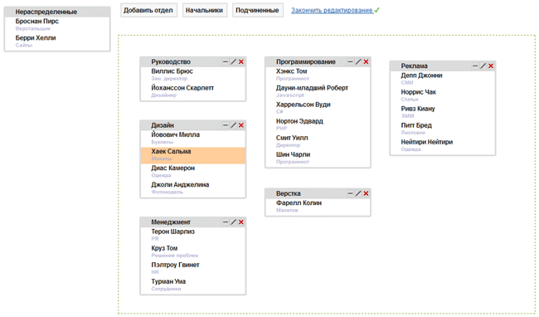
Task: Select employee Броснан Пирс in Нераспределенные
Action: (x=57, y=25)
